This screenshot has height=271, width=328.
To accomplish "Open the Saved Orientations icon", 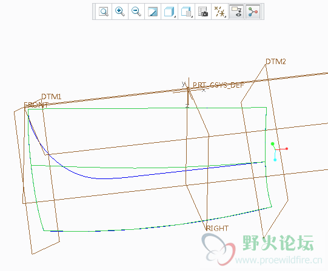I will pos(186,11).
